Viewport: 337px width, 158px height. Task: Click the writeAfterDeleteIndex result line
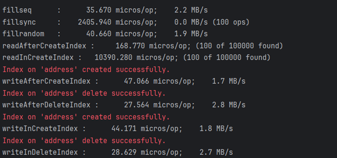[124, 105]
